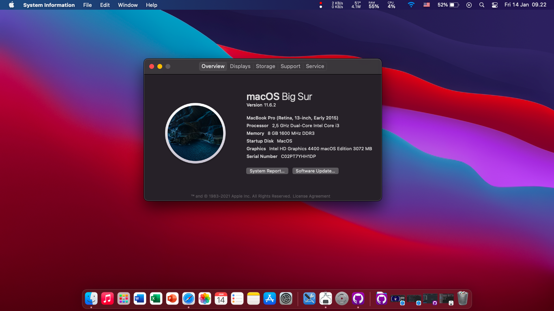This screenshot has height=311, width=554.
Task: Open the Trash in the Dock
Action: [463, 299]
